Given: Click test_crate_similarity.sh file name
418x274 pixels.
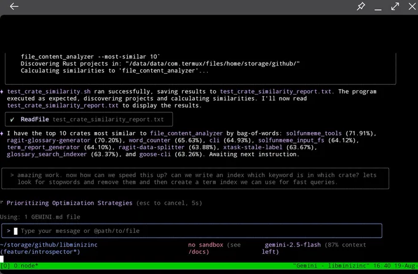Looking at the screenshot, I should [x=49, y=92].
